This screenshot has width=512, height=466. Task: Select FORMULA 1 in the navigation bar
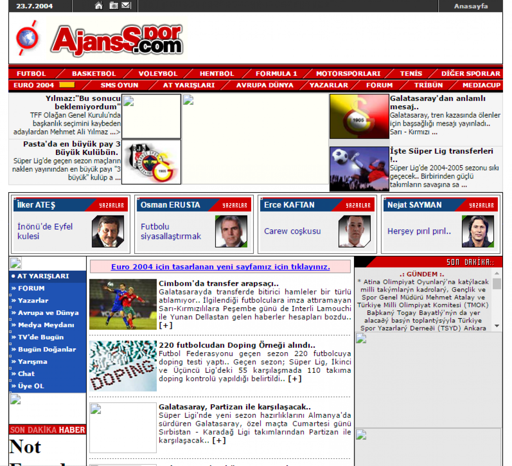click(276, 73)
